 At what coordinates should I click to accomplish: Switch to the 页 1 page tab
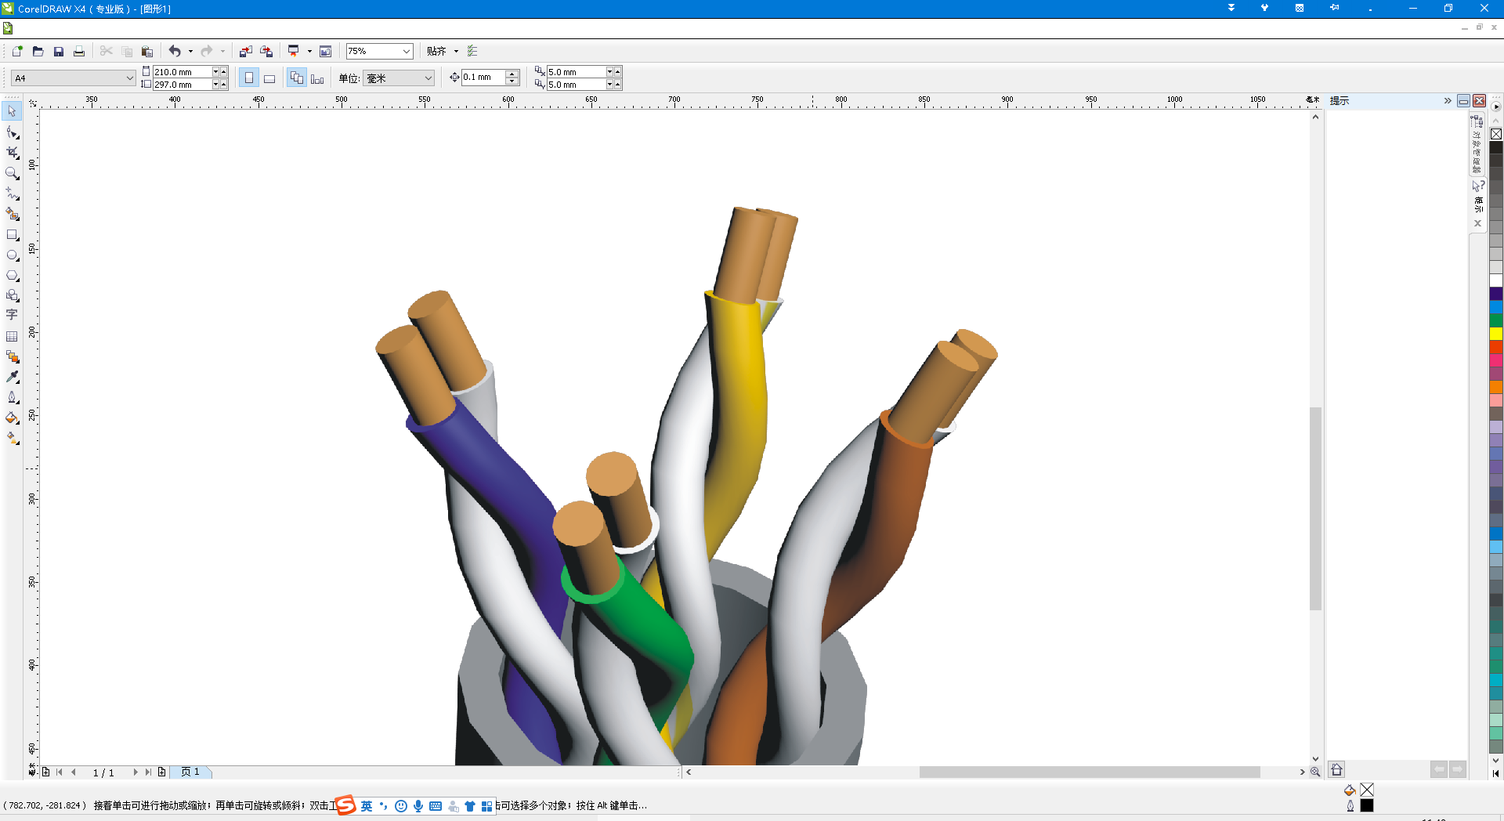[x=190, y=772]
